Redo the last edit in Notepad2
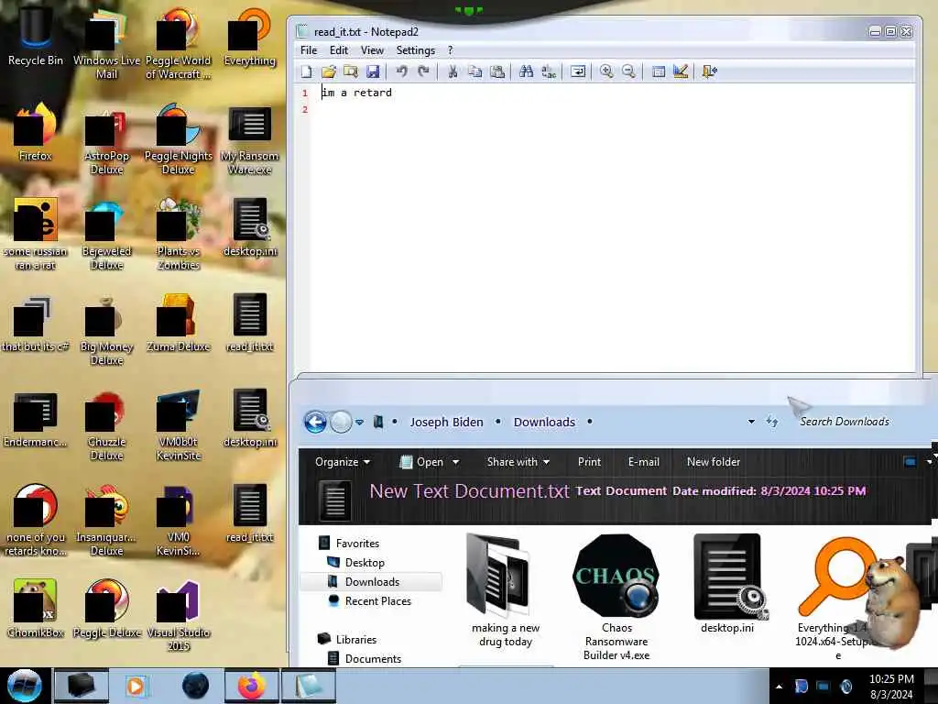Image resolution: width=938 pixels, height=704 pixels. (423, 71)
